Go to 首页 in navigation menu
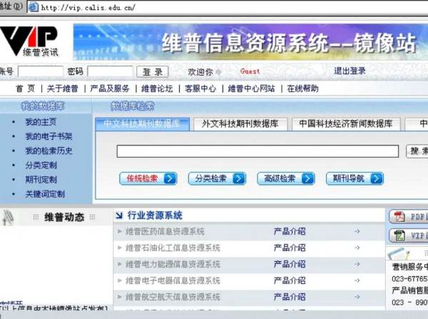 26,88
